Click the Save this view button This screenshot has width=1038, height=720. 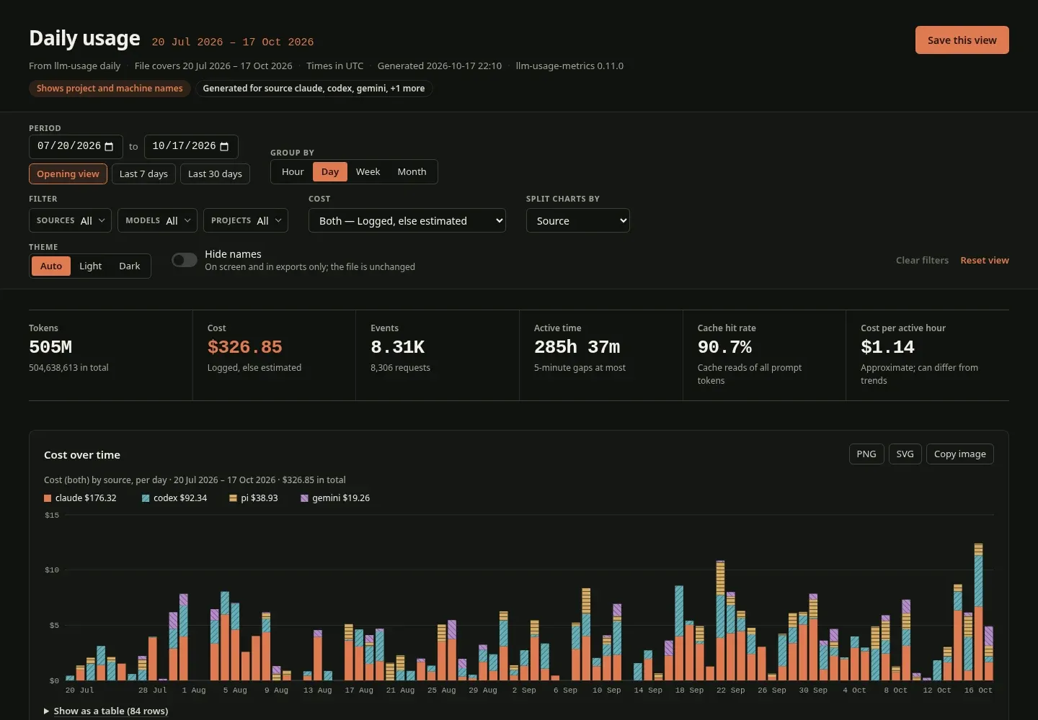962,40
